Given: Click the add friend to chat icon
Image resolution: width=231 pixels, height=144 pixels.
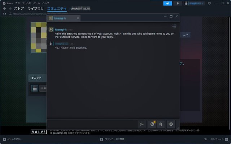Looking at the screenshot, I should pyautogui.click(x=174, y=26).
